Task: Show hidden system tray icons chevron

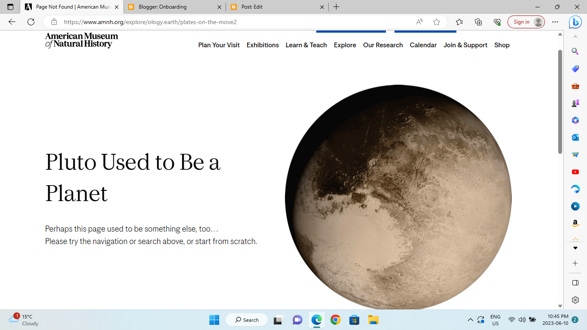Action: [470, 320]
